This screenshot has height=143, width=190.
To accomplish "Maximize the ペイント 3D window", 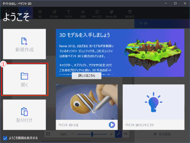I will tap(175, 3).
